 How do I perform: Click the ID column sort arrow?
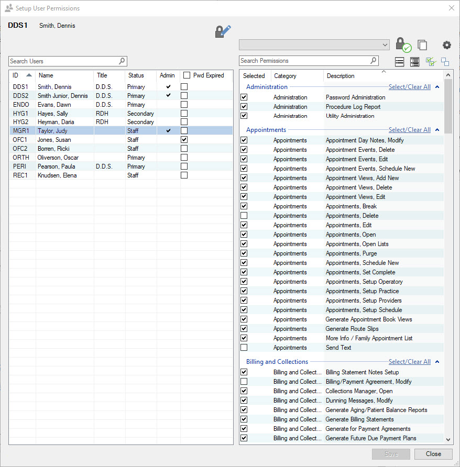pyautogui.click(x=29, y=75)
